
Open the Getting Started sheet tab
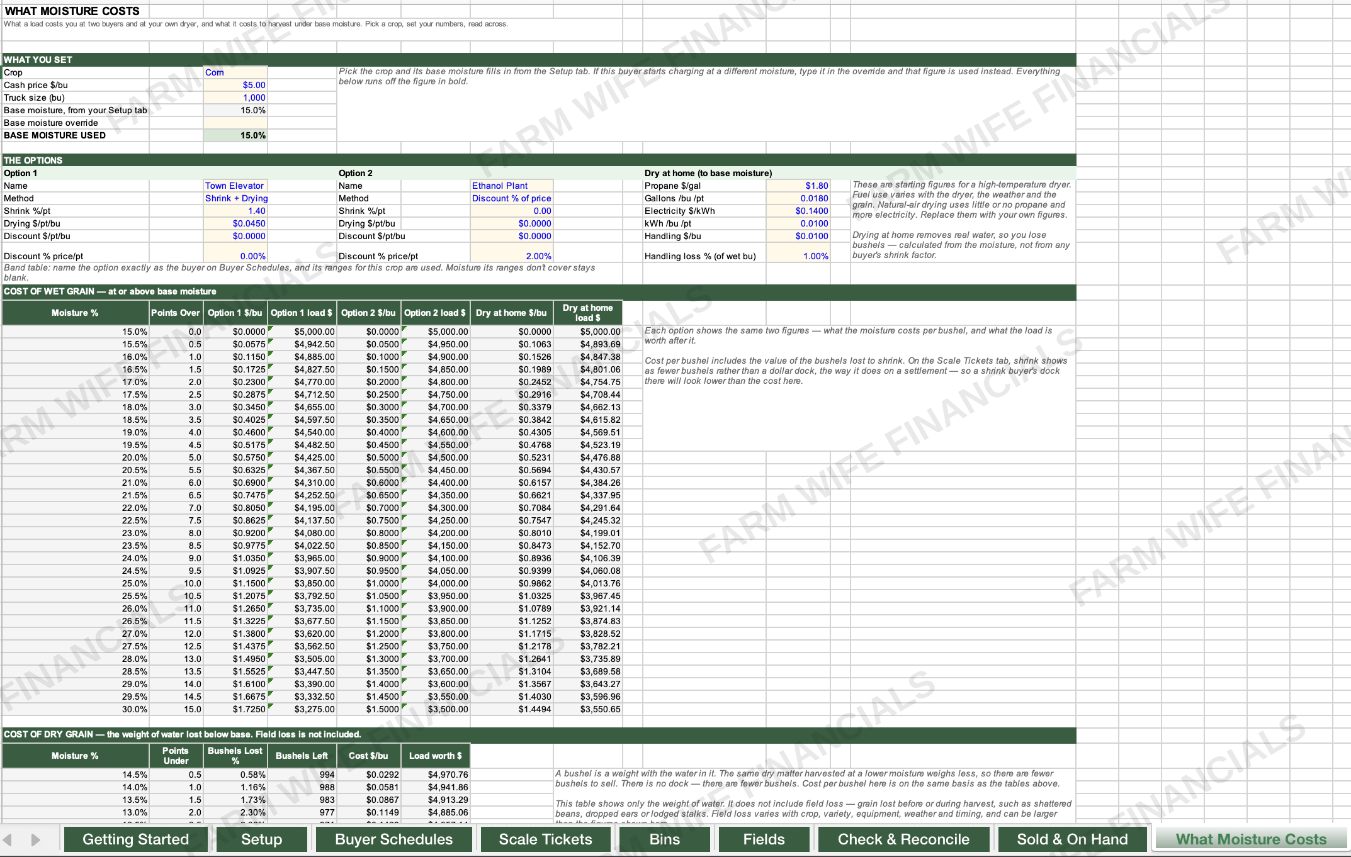[135, 839]
